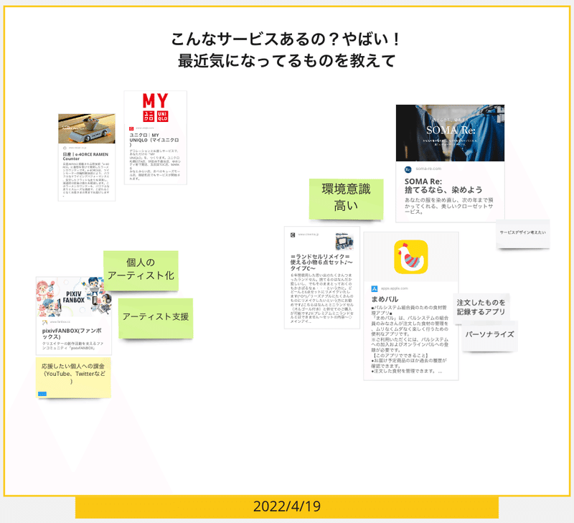Image resolution: width=574 pixels, height=523 pixels.
Task: Click the round Re favicon beside soma-re.com
Action: pyautogui.click(x=408, y=169)
